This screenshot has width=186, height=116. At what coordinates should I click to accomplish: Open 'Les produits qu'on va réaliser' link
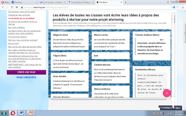22,18
